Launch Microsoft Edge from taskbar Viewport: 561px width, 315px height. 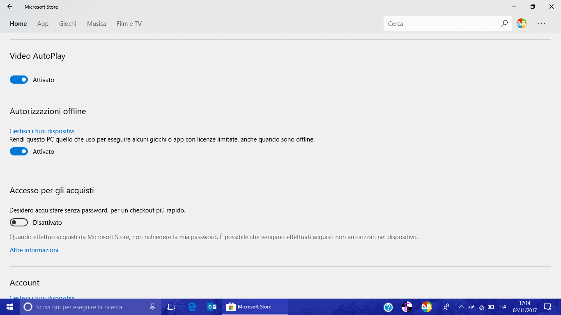point(192,307)
